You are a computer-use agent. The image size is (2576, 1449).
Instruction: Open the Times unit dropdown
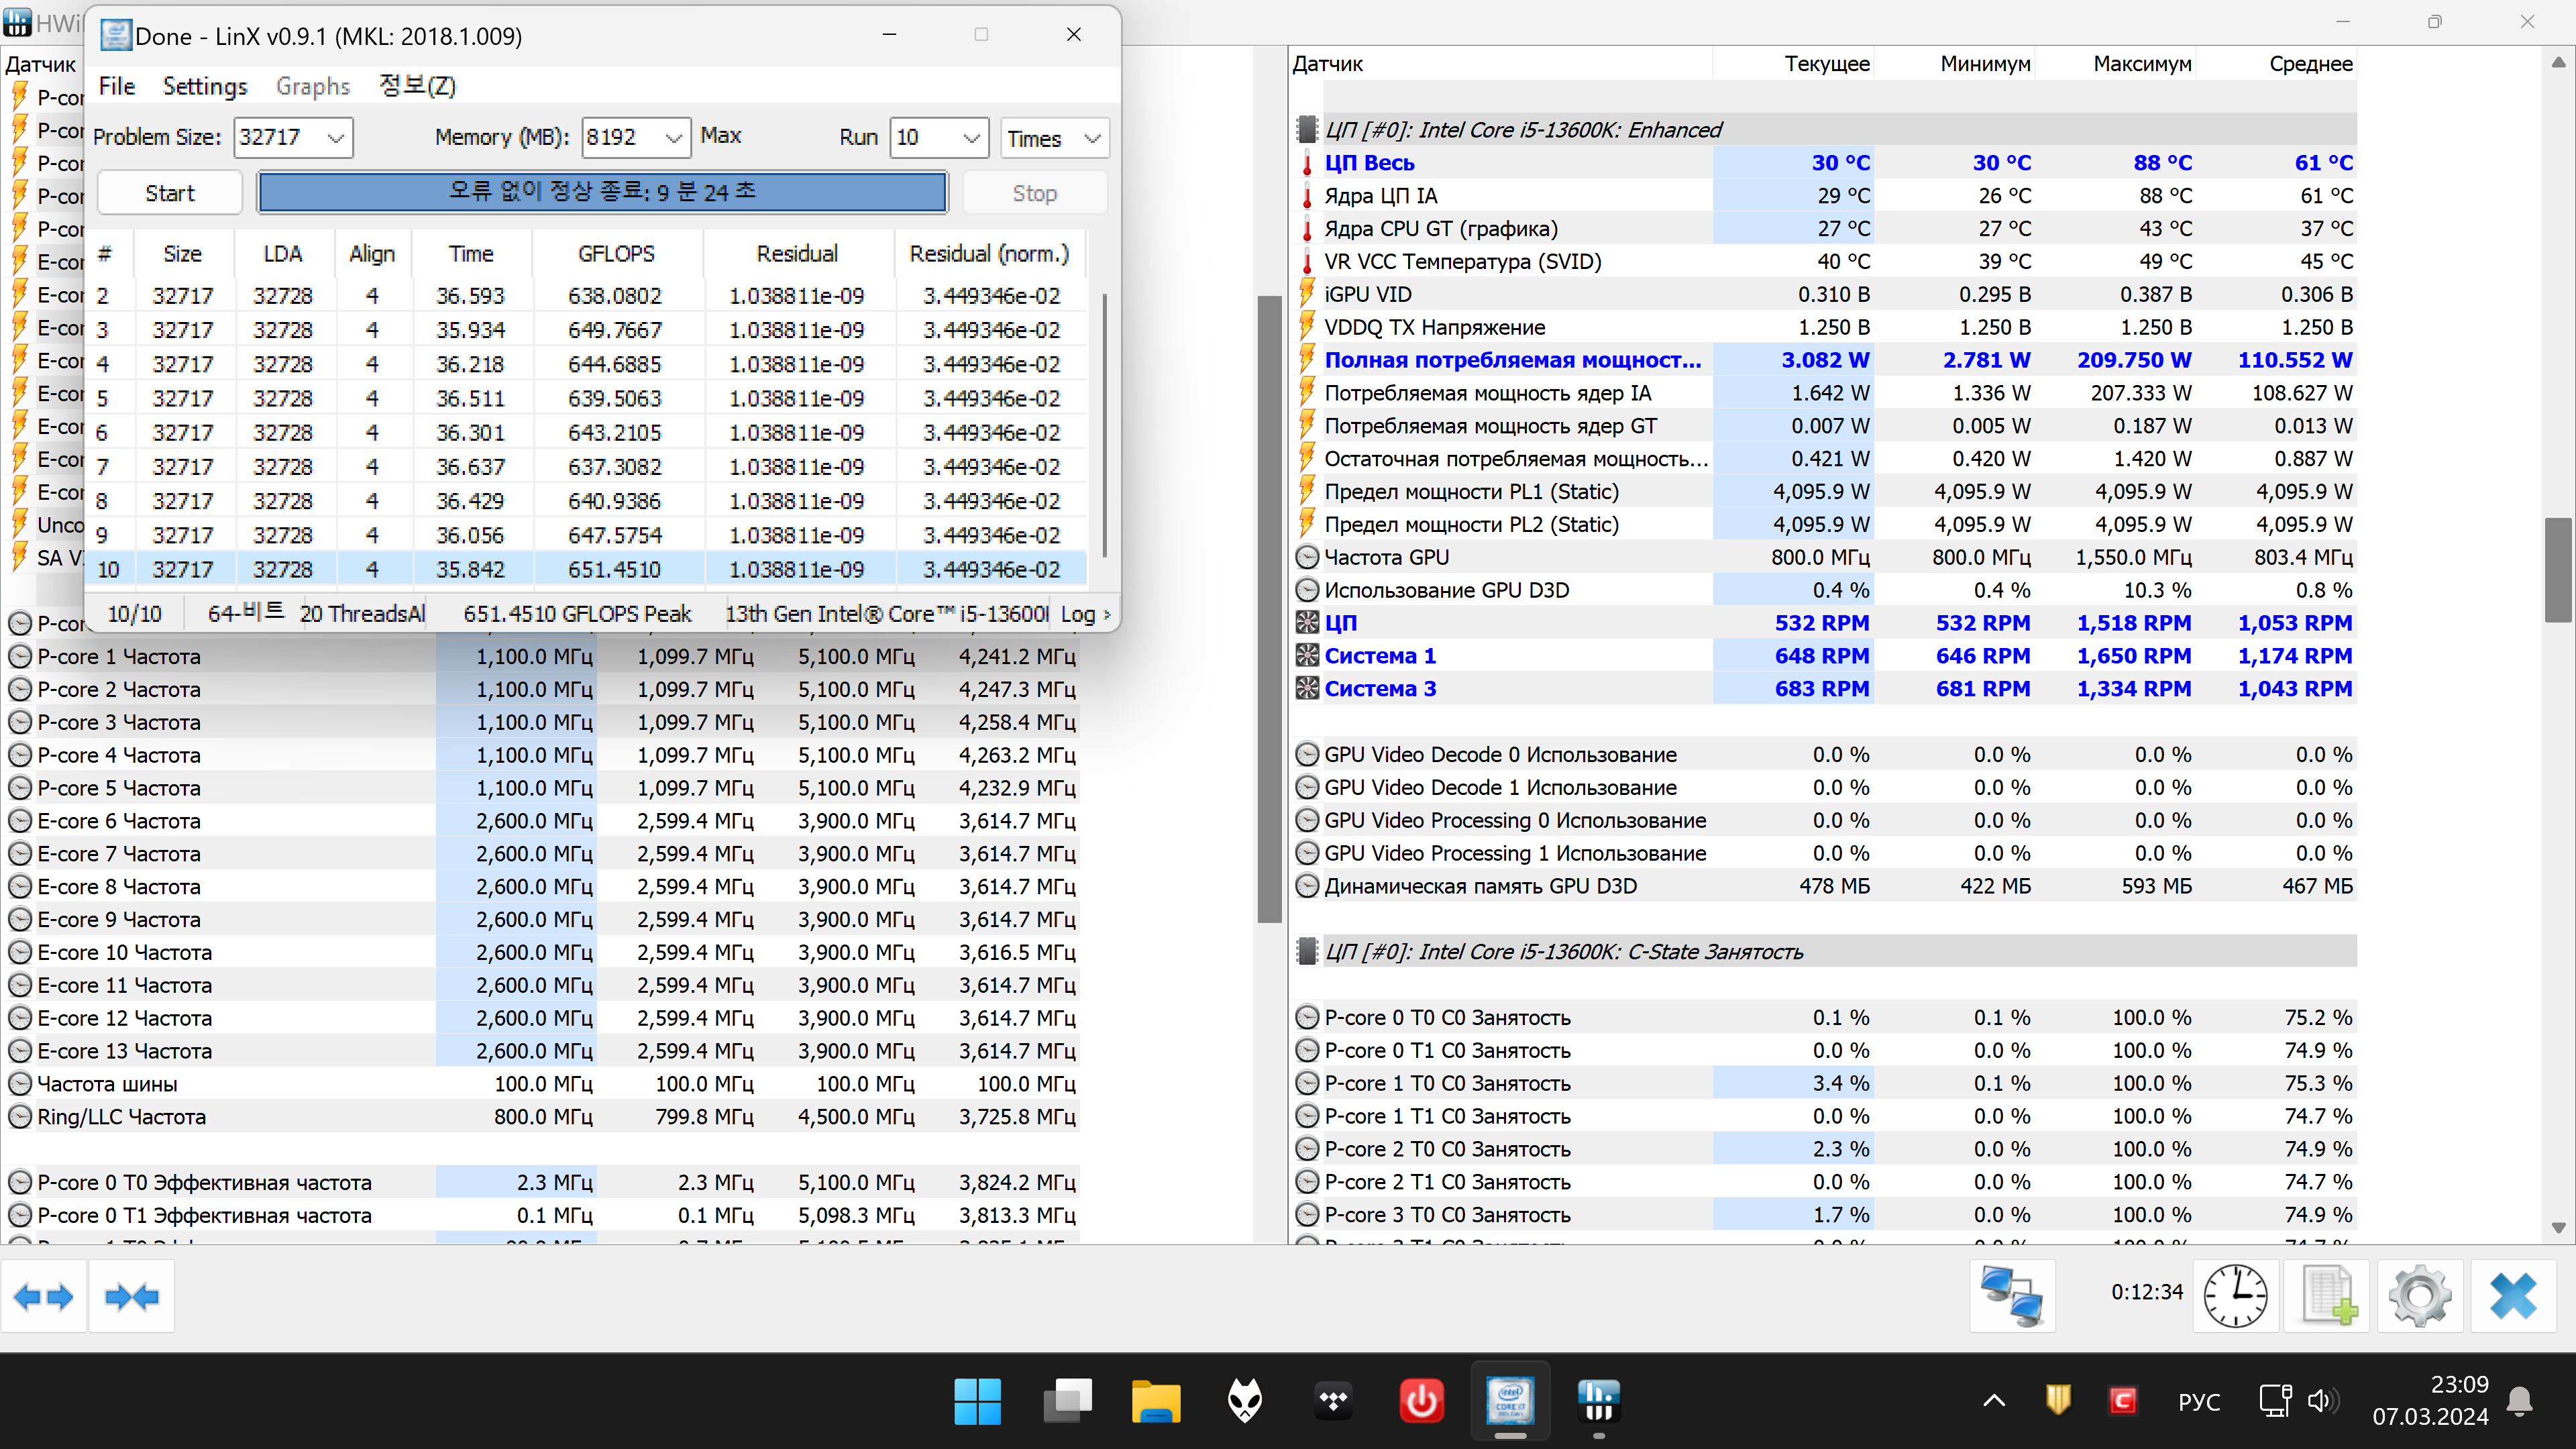pyautogui.click(x=1092, y=138)
